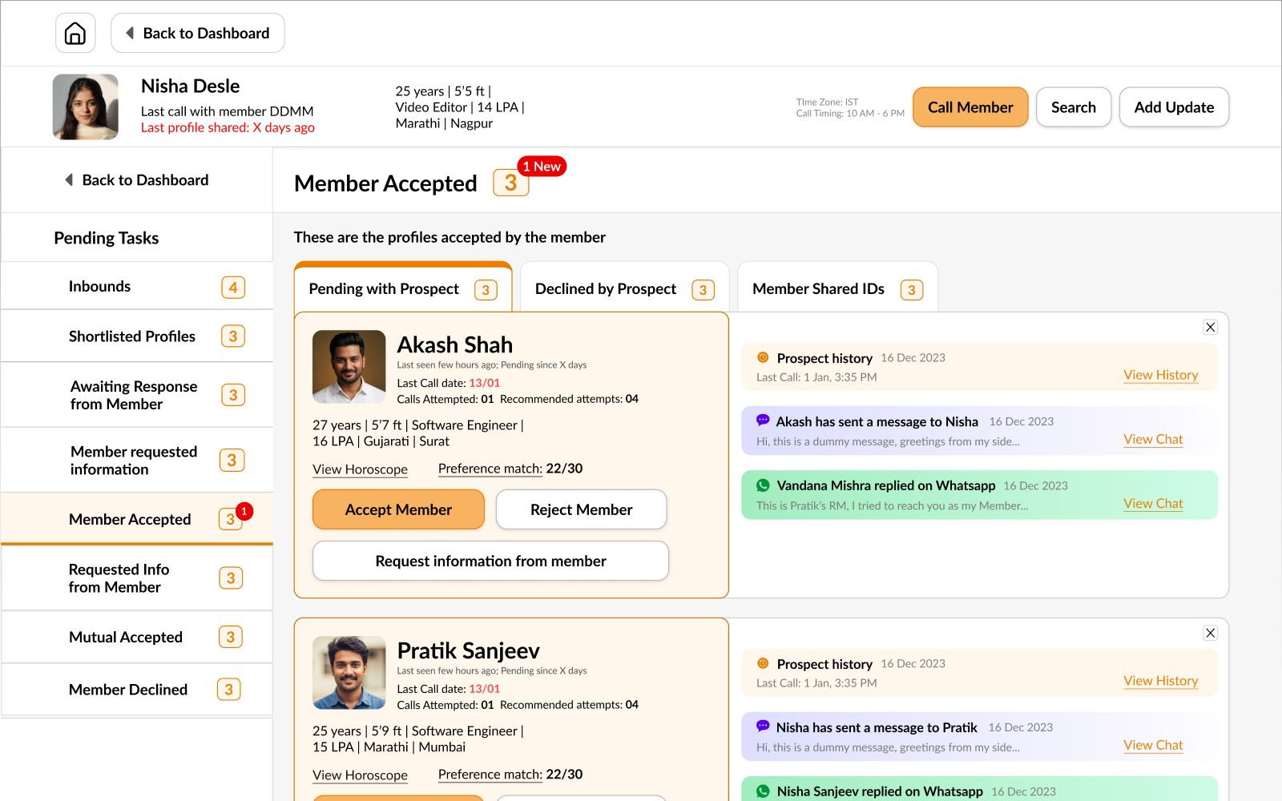Click 'Last profile shared: X days ago' text
Screen dimensions: 1282x801
point(228,127)
